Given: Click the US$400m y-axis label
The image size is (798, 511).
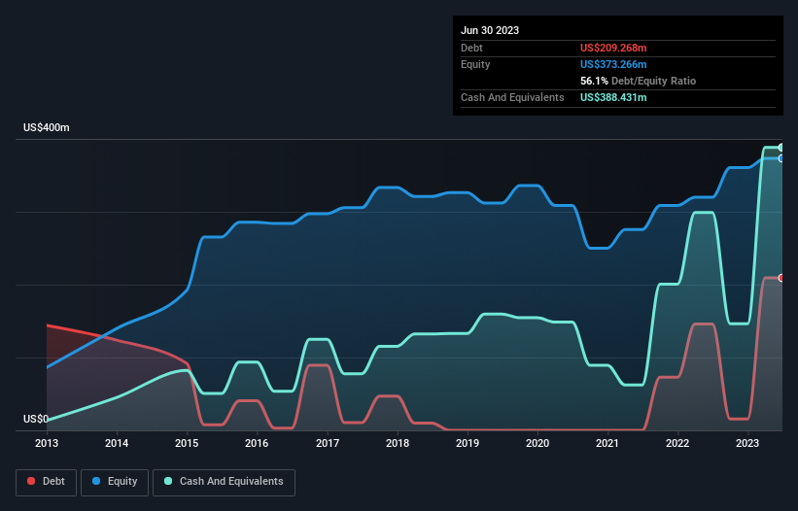Looking at the screenshot, I should (x=47, y=127).
